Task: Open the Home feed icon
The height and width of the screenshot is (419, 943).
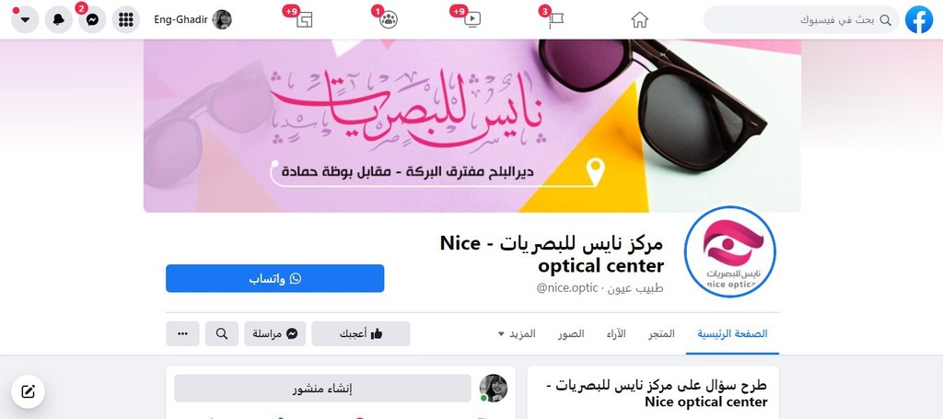Action: click(639, 20)
